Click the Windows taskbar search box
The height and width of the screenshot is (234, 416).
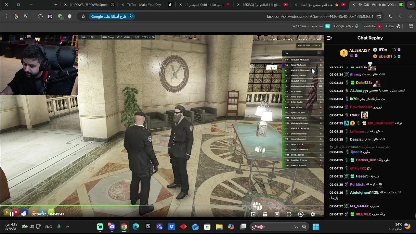point(279,227)
